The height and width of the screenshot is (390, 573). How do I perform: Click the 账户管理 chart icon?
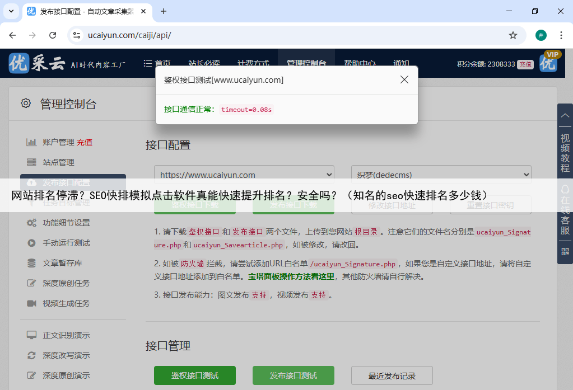pos(31,142)
